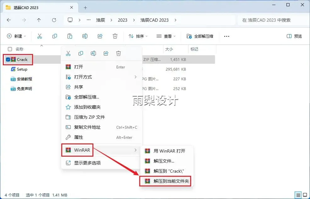Toggle the 预览 preview pane

[294, 36]
